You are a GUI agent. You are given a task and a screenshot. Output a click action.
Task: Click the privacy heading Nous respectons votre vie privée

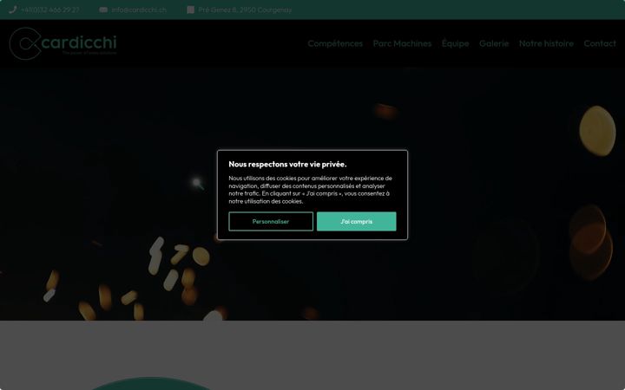pyautogui.click(x=287, y=164)
